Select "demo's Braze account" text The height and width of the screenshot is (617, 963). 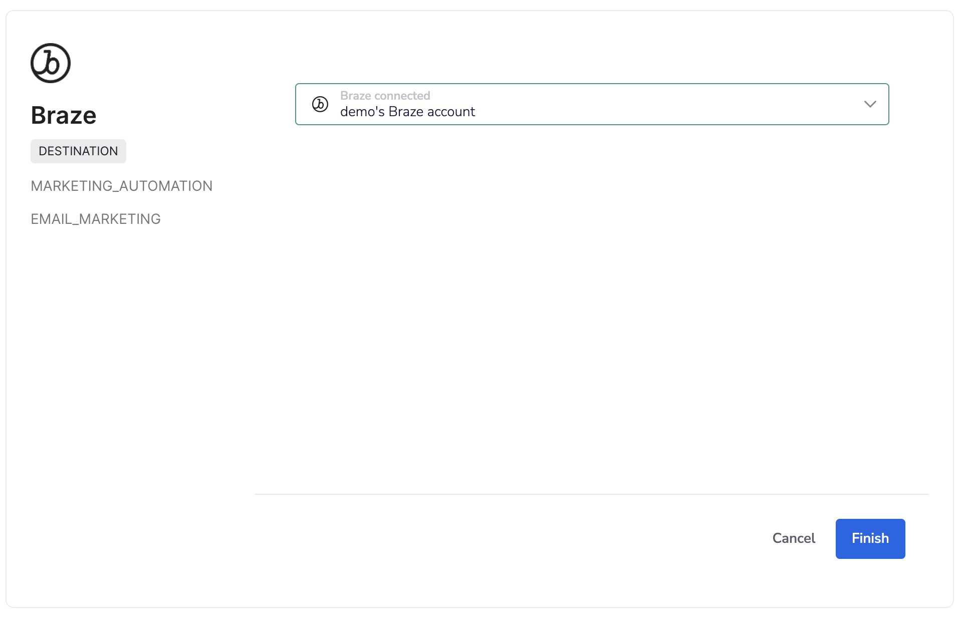(x=407, y=112)
